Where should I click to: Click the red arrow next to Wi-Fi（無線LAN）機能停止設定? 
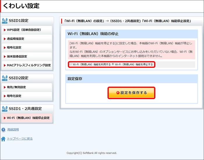(5, 118)
